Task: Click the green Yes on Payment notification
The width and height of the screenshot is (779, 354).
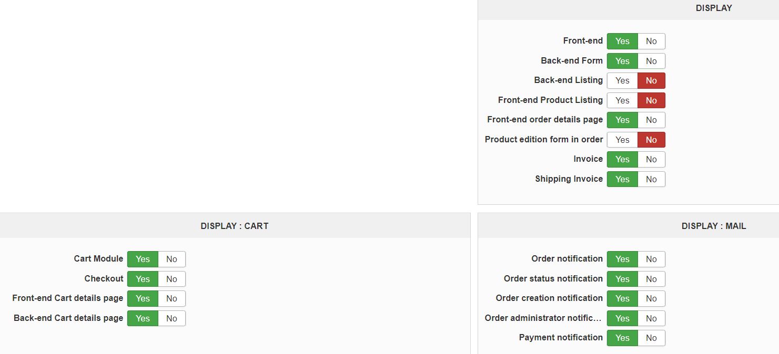Action: [622, 338]
